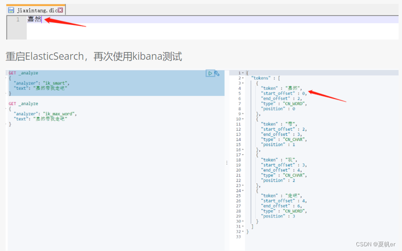Click "type" : "CN_WORD" on line 7
The image size is (402, 251).
click(x=284, y=104)
